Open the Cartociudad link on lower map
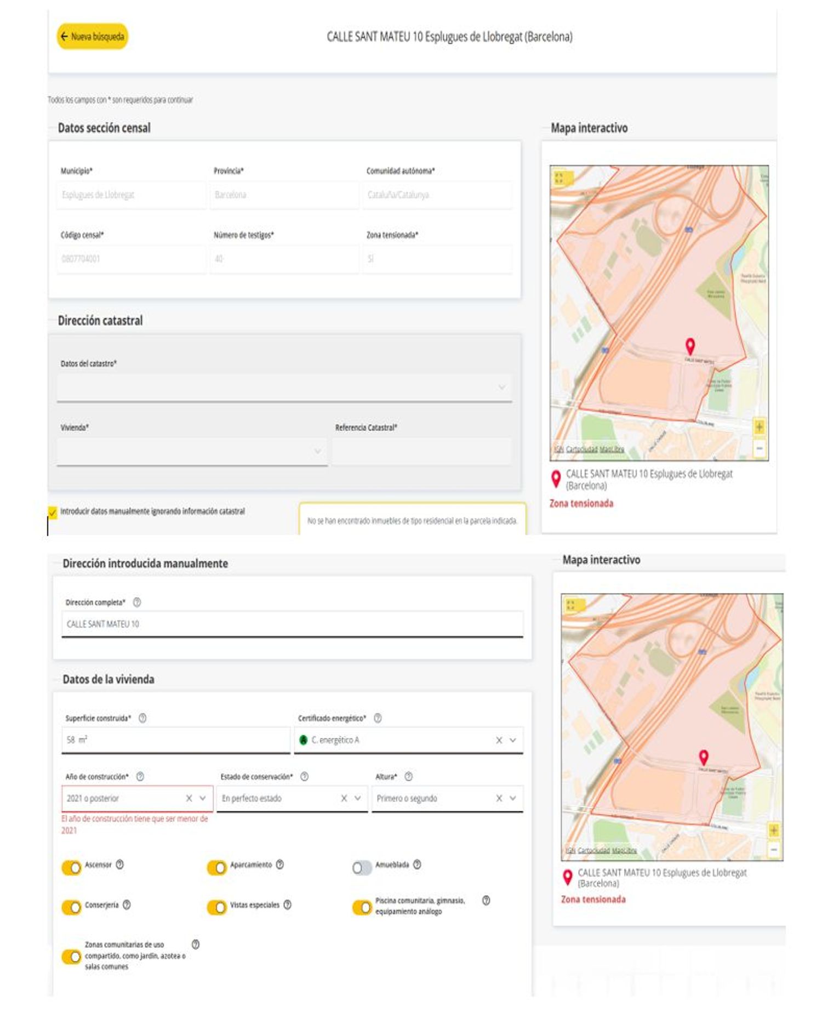The height and width of the screenshot is (1018, 822). pyautogui.click(x=593, y=850)
